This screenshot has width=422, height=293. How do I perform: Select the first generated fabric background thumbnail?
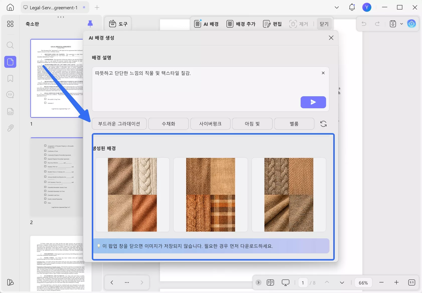132,194
